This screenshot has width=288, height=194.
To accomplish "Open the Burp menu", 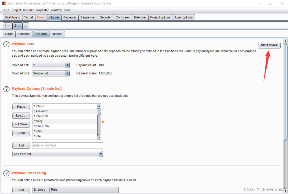I will click(x=6, y=10).
